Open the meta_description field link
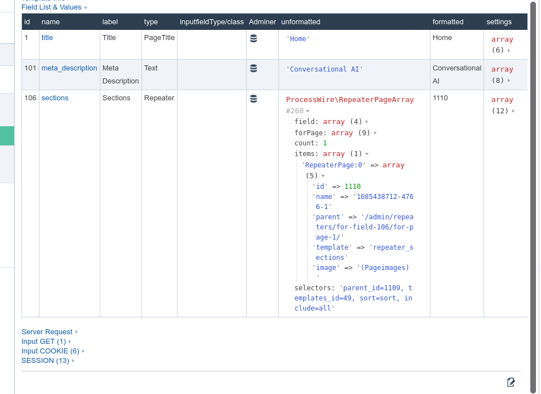541x394 pixels. click(x=69, y=68)
